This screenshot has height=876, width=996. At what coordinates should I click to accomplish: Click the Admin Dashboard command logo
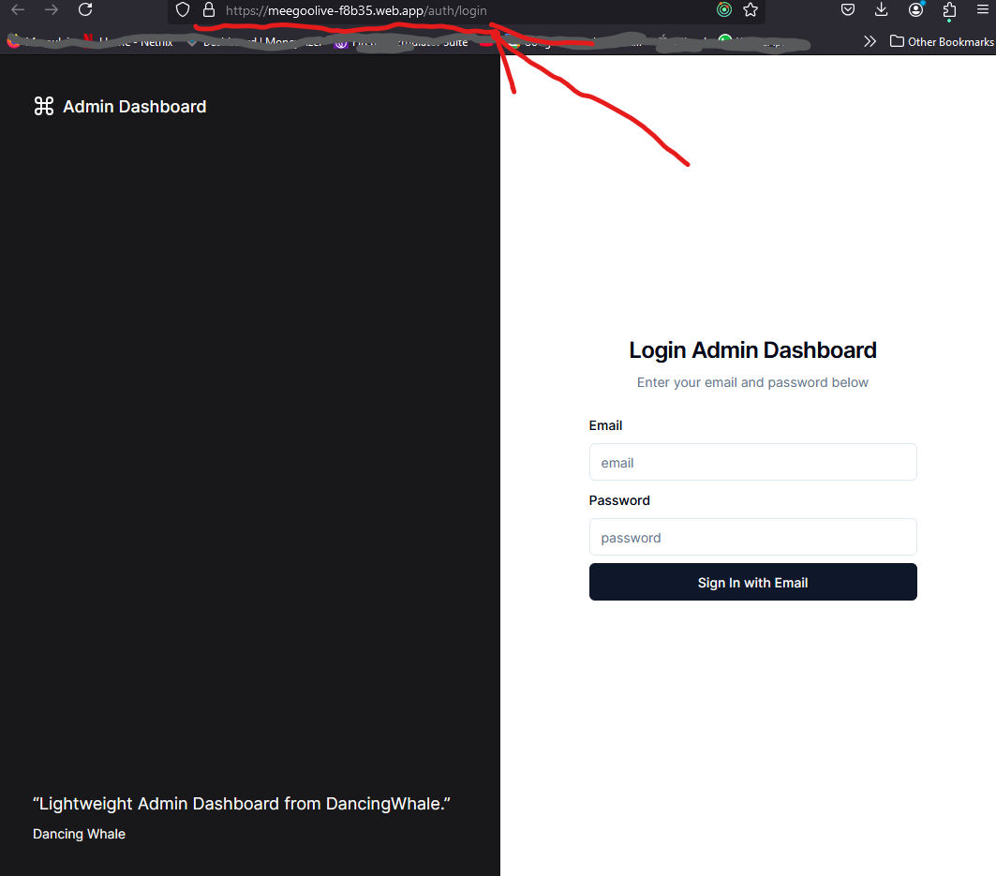(x=43, y=106)
